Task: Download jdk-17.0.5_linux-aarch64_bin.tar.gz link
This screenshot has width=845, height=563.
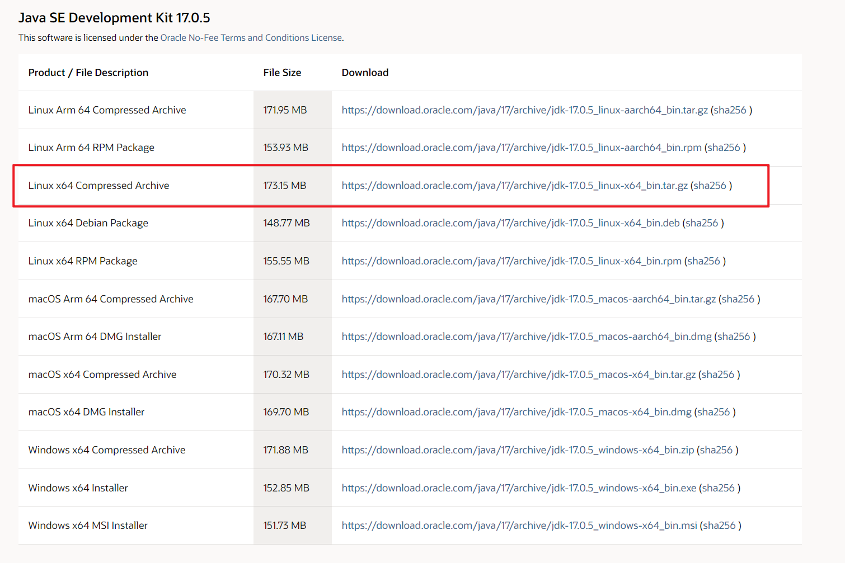Action: [525, 110]
